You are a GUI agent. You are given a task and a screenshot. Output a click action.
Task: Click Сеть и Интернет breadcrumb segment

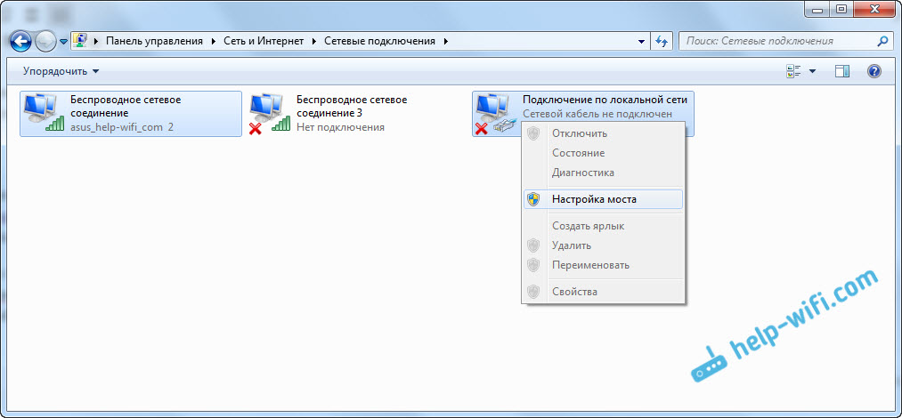tap(263, 41)
